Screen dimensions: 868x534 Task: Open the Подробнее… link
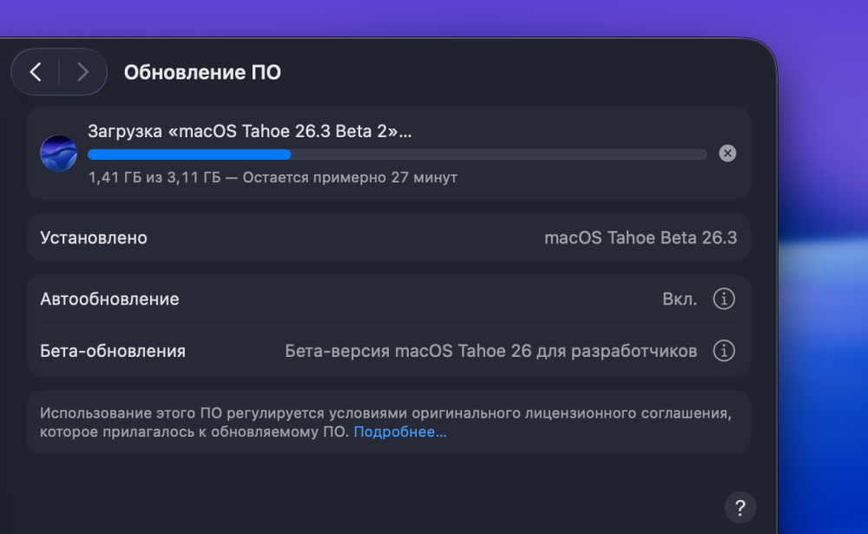(399, 432)
